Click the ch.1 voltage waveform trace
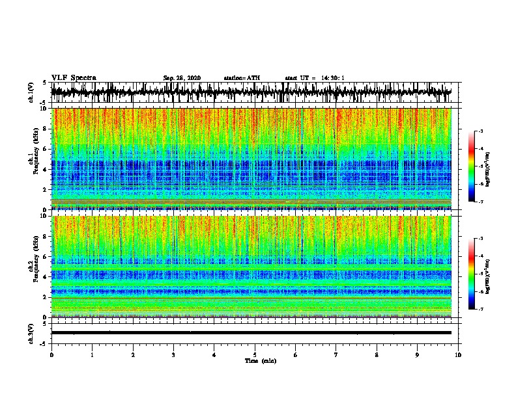This screenshot has height=398, width=516. pos(251,92)
